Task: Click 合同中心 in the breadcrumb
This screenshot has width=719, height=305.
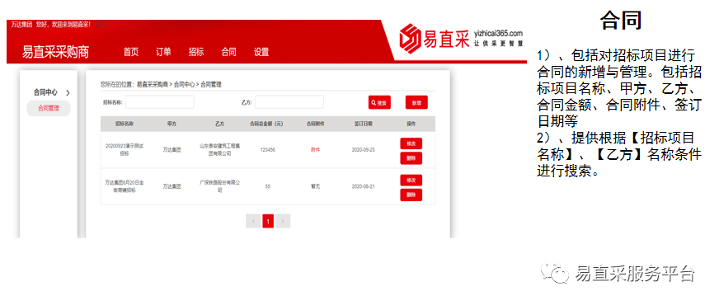Action: 185,85
